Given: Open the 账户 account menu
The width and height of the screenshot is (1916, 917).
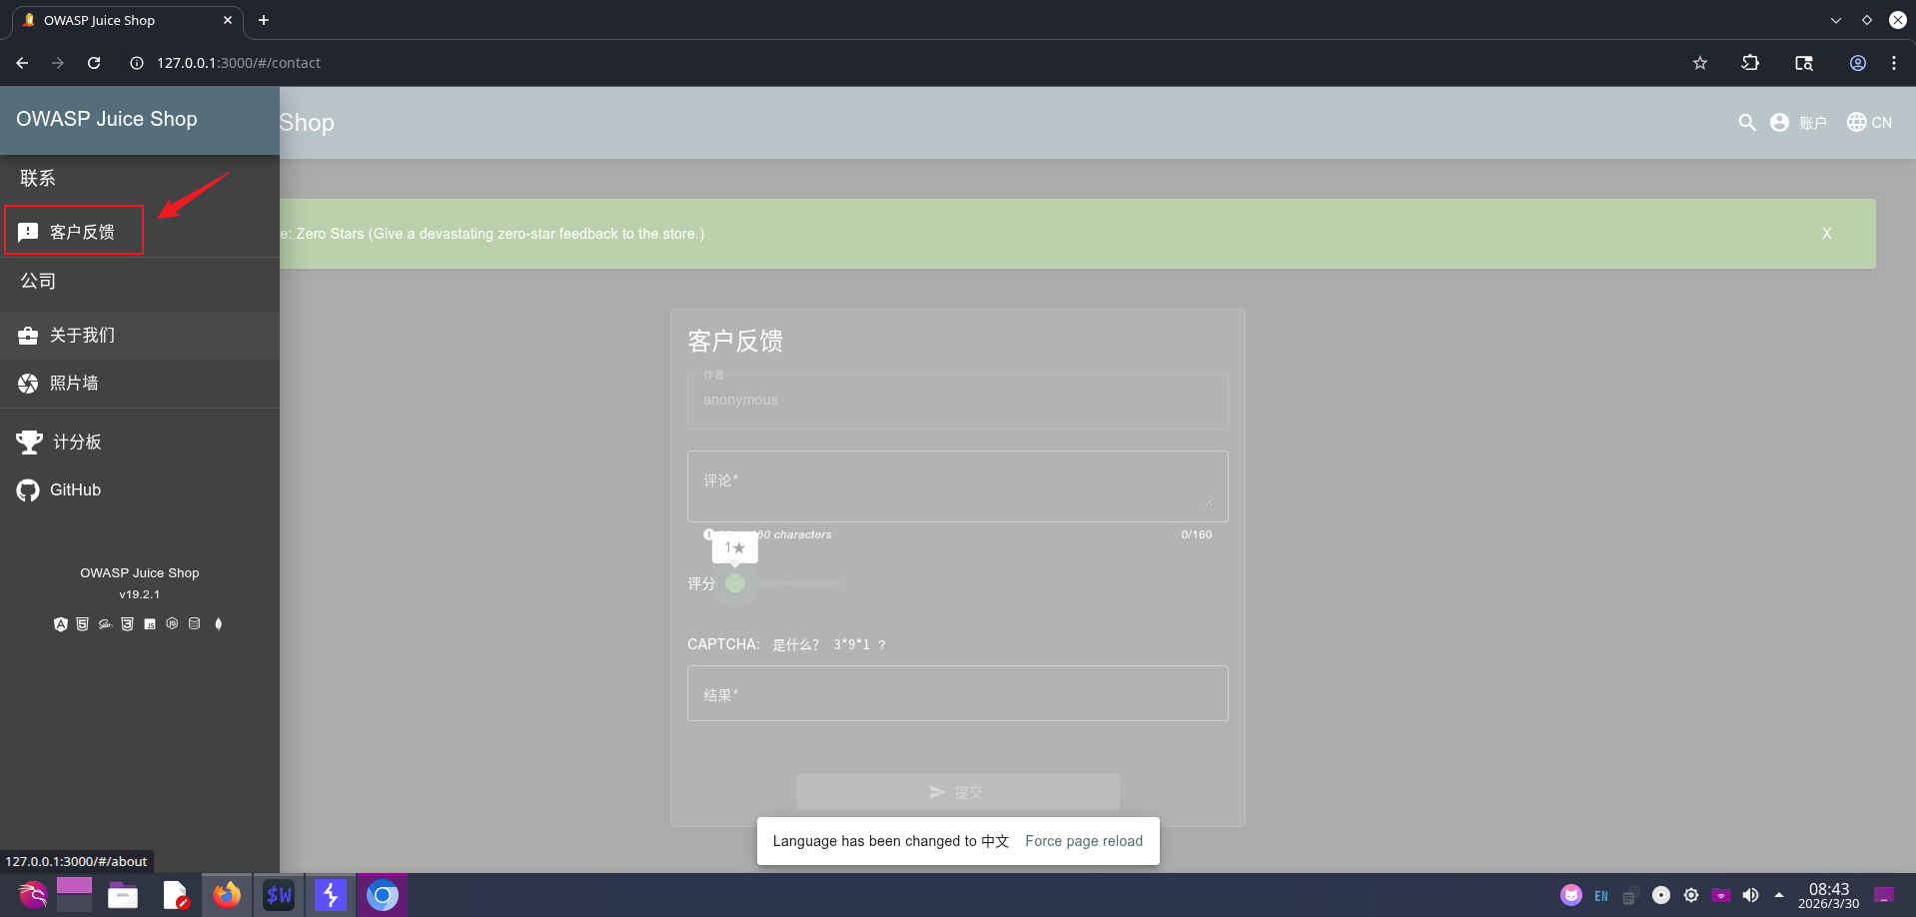Looking at the screenshot, I should 1798,122.
